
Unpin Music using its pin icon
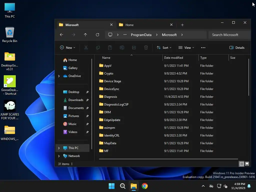87,124
